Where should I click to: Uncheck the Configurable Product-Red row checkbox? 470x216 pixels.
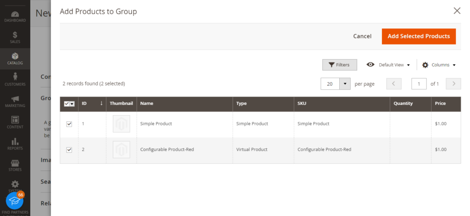69,150
